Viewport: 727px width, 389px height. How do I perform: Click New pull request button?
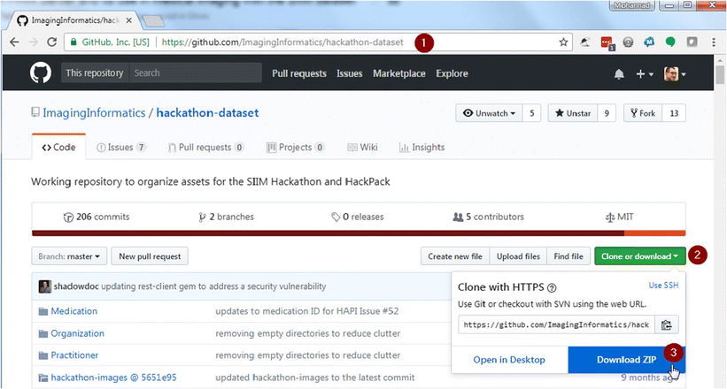[x=150, y=256]
